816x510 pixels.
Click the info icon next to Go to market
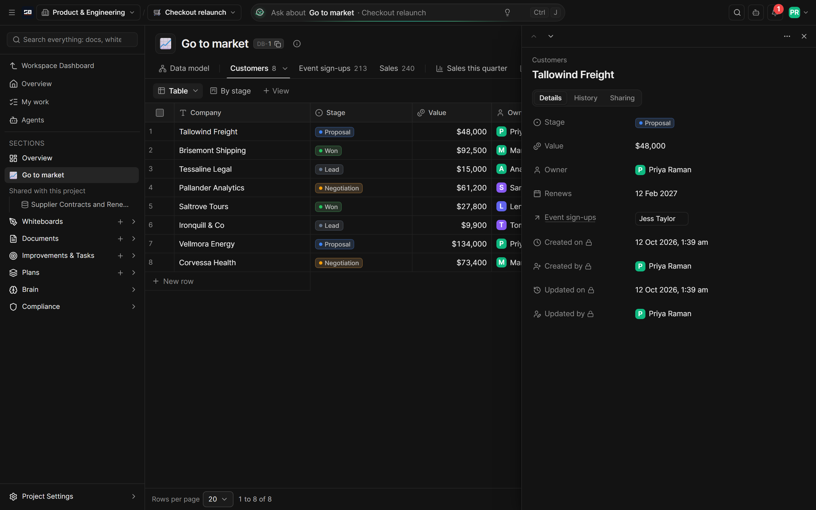point(297,44)
